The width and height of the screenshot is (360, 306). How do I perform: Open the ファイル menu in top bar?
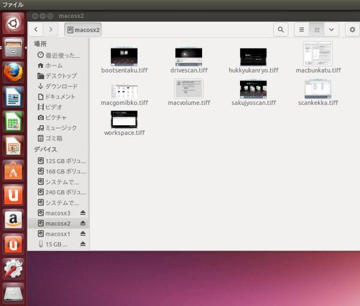click(x=13, y=5)
